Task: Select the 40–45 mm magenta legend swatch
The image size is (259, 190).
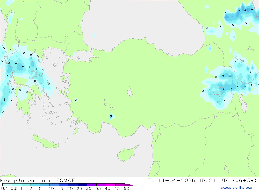Action: [111, 185]
